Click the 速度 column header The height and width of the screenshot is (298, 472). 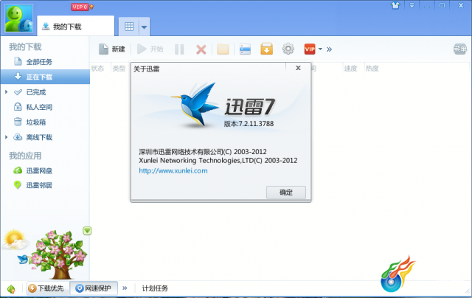tap(350, 69)
